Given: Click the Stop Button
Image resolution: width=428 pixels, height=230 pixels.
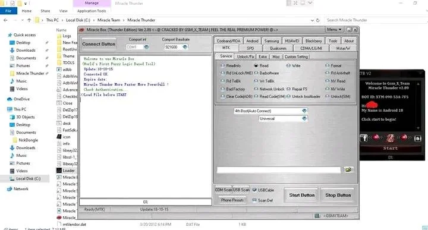Looking at the screenshot, I should (338, 195).
